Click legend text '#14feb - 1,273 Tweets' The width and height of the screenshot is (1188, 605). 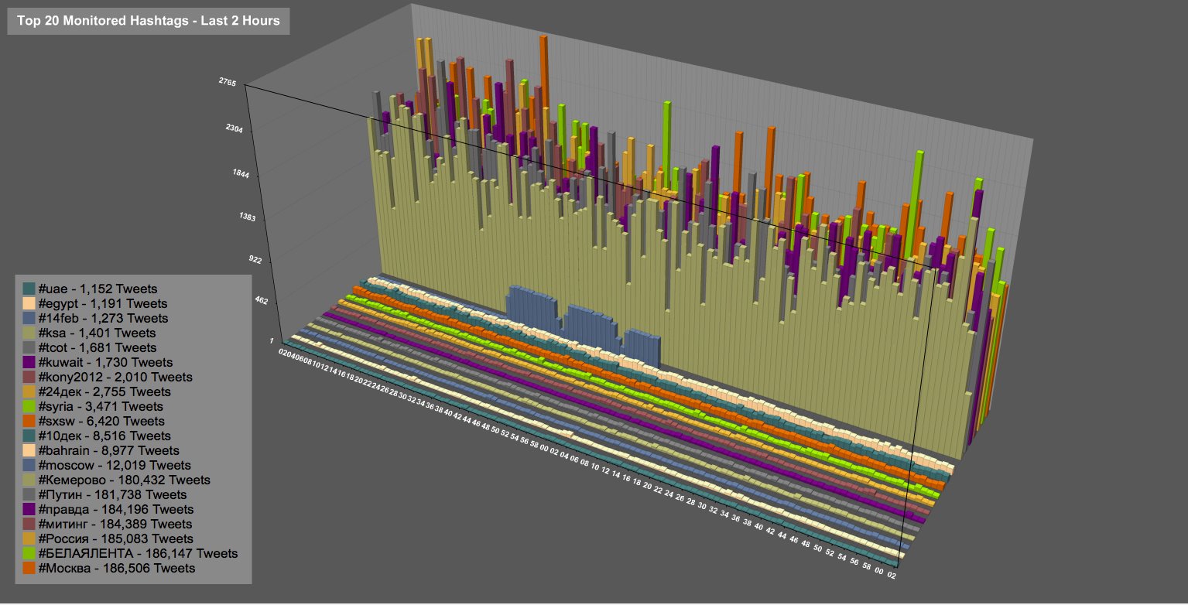103,318
